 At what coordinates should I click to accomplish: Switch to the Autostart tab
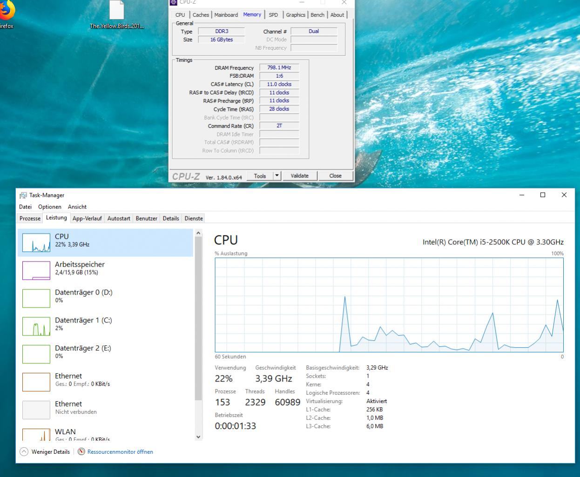tap(119, 218)
